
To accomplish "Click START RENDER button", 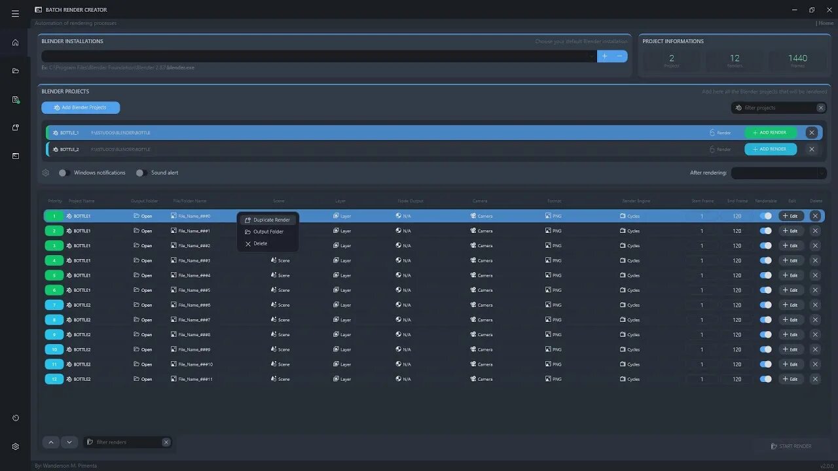I will [x=791, y=446].
